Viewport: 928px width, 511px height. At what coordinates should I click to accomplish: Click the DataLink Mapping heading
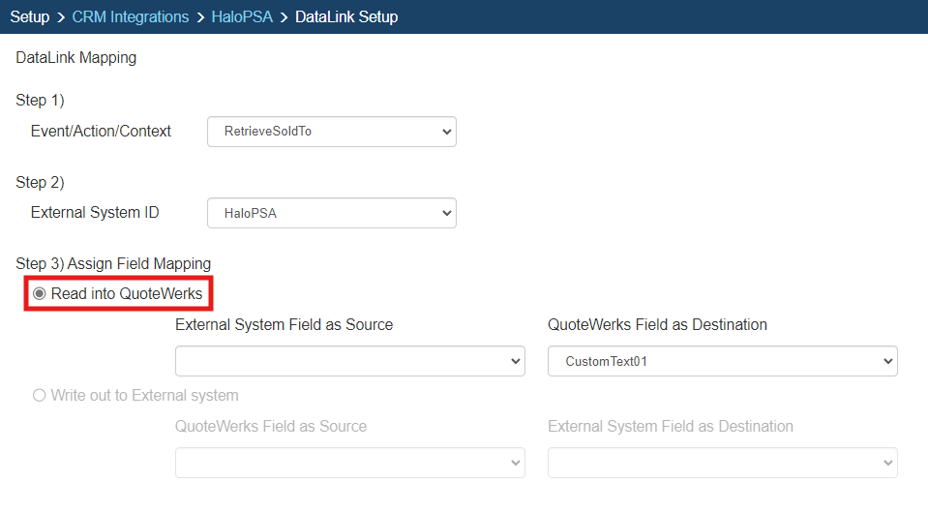tap(76, 58)
